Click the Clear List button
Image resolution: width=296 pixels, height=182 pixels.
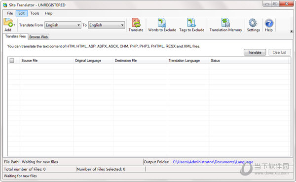click(279, 52)
